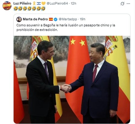Viewport: 135px width, 124px height.
Task: Click the row of laughing emojis
Action: [29, 8]
